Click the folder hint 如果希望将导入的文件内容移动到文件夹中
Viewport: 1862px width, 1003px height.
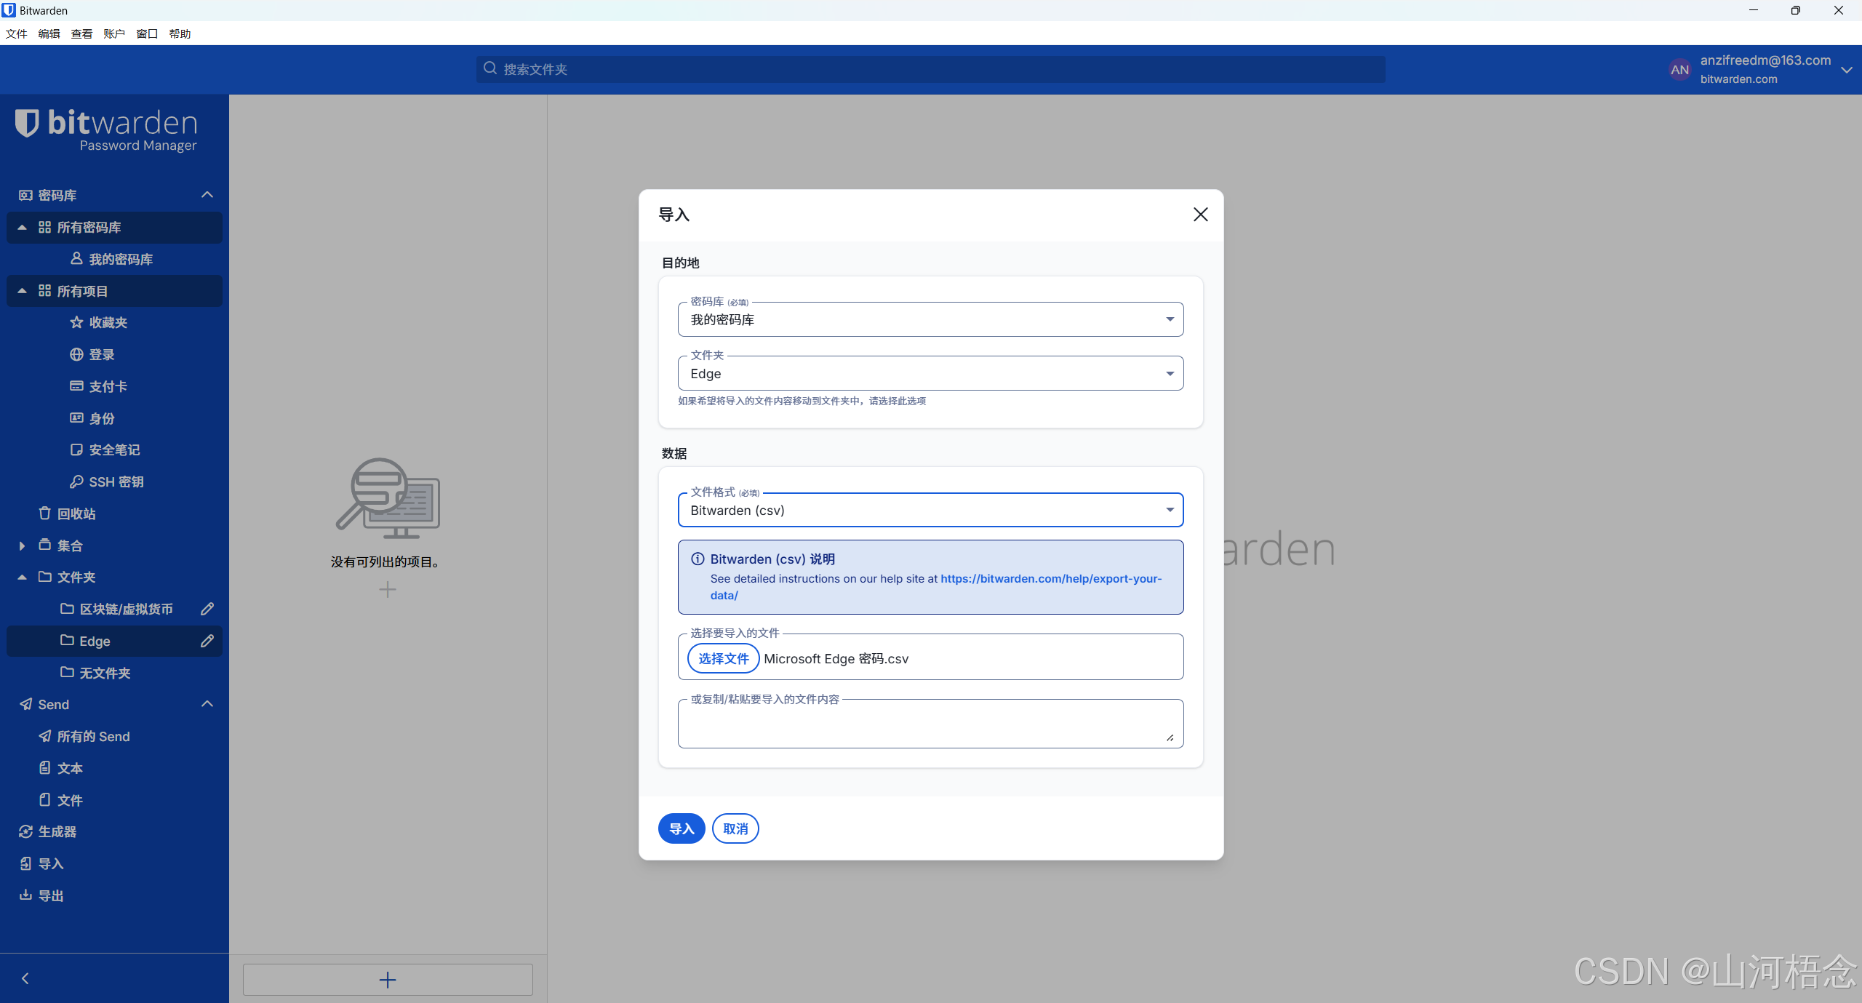coord(802,401)
